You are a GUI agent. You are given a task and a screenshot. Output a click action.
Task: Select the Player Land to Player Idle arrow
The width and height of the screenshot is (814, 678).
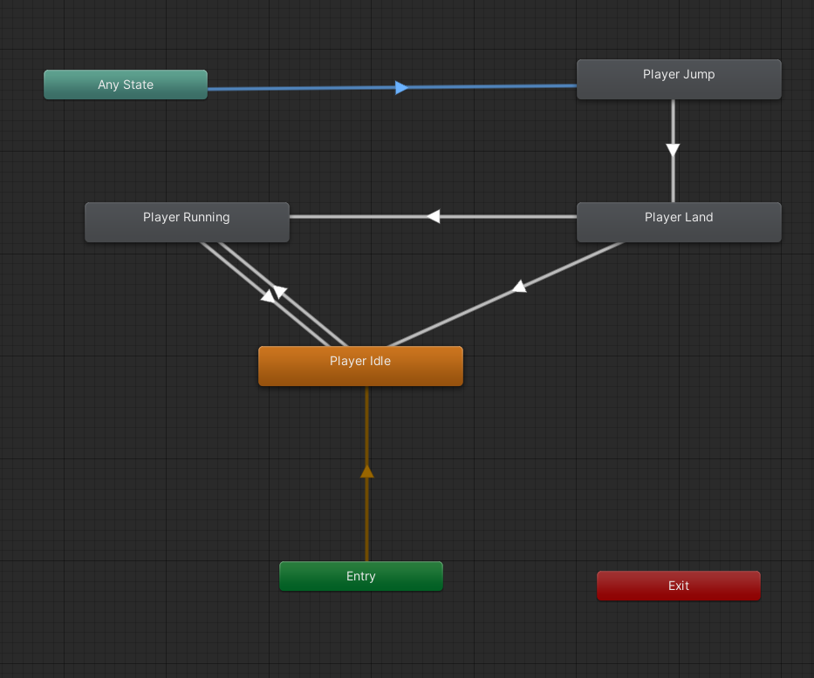pos(519,287)
